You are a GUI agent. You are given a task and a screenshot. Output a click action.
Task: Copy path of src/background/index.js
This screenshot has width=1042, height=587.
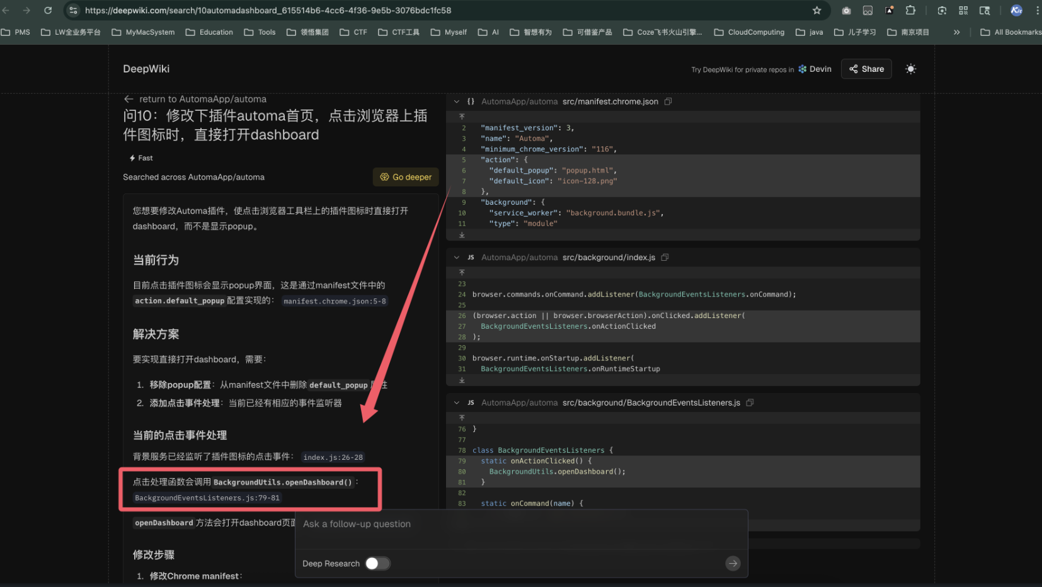(x=665, y=258)
